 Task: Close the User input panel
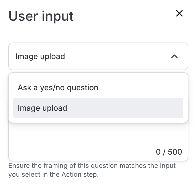[179, 13]
